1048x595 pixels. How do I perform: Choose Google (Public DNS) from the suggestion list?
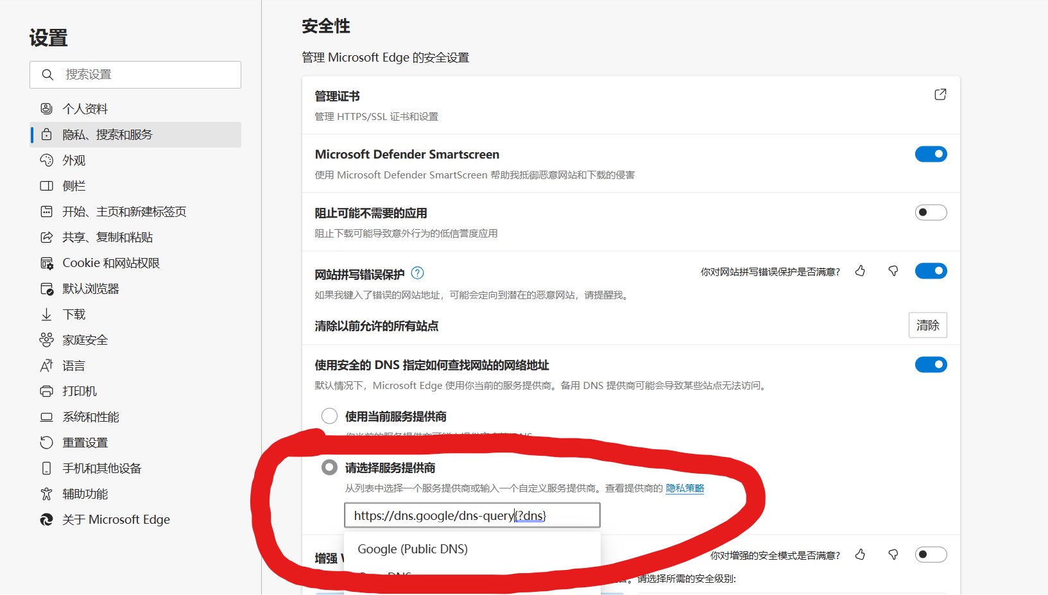472,549
